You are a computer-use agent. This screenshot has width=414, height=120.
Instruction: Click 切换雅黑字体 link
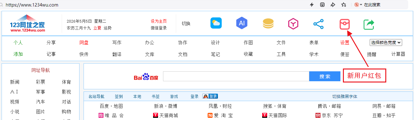click(345, 96)
